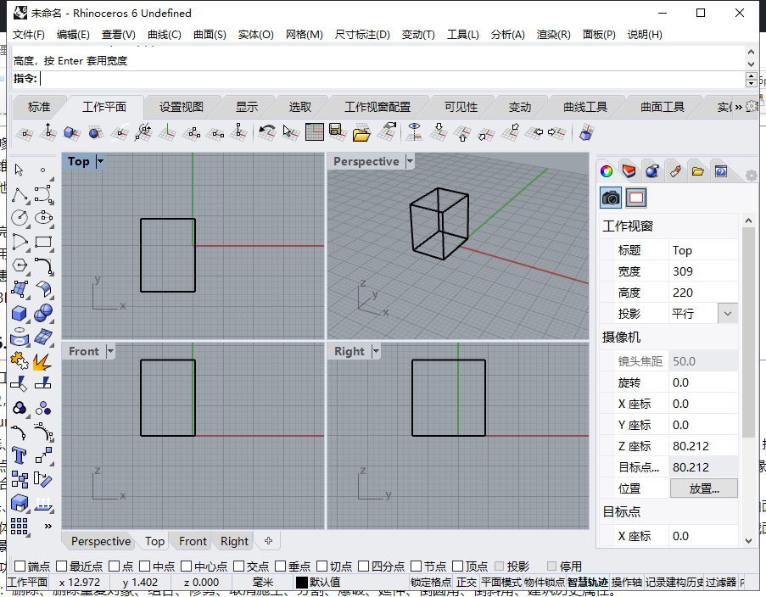Click the Undo CPlane icon
The width and height of the screenshot is (766, 597).
coord(266,132)
